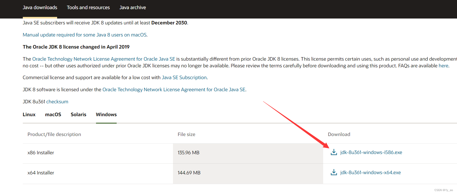Click the Download column header
The image size is (457, 194).
[339, 134]
